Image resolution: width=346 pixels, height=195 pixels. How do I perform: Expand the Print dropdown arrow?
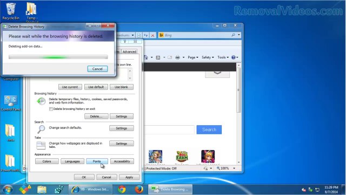(x=183, y=57)
